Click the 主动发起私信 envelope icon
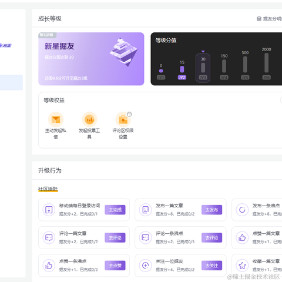The width and height of the screenshot is (282, 282). coord(56,119)
